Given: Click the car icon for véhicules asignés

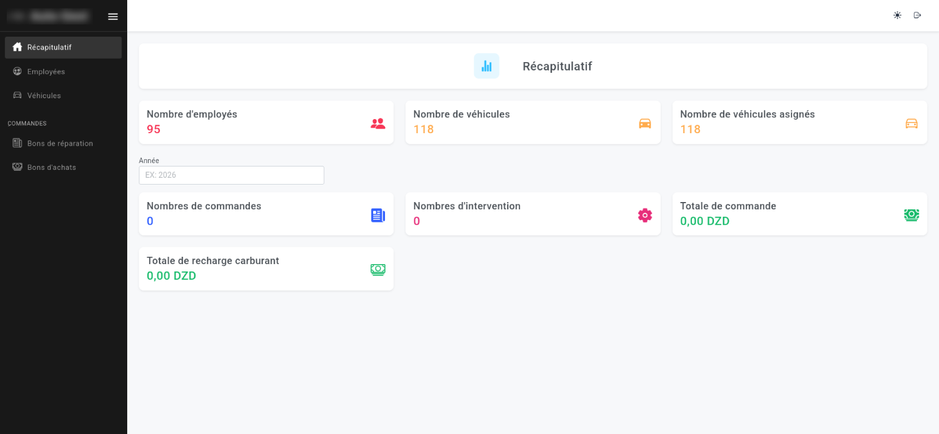Looking at the screenshot, I should click(x=911, y=124).
